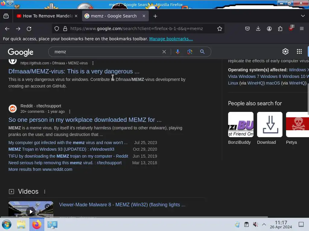Go back to the previous page
This screenshot has width=309, height=231.
point(7,29)
